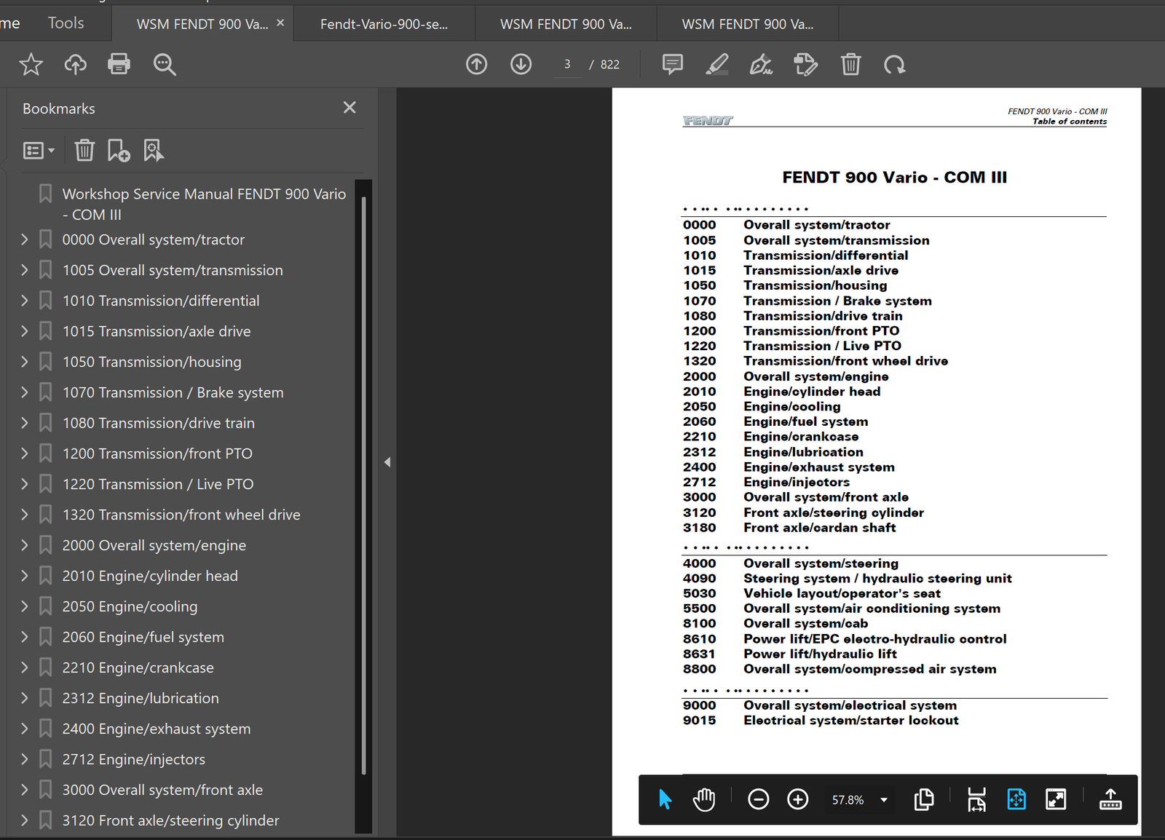Collapse the left panel with arrow handle

tap(387, 462)
